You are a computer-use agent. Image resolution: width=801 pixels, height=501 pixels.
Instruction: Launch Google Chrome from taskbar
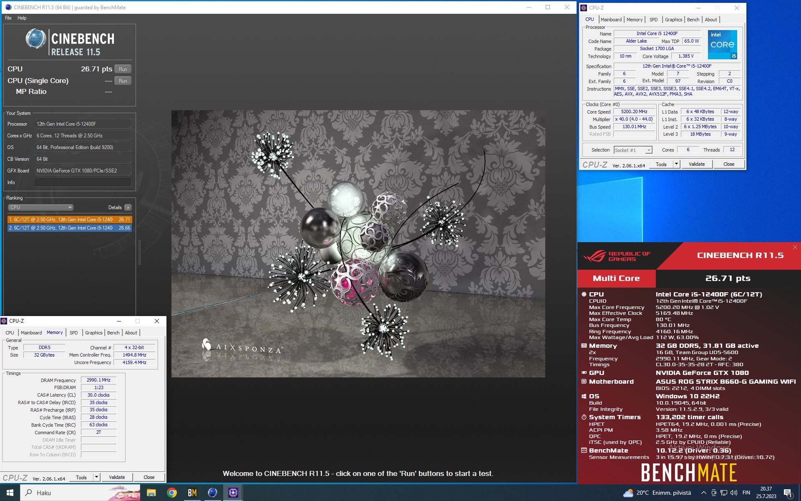[171, 493]
